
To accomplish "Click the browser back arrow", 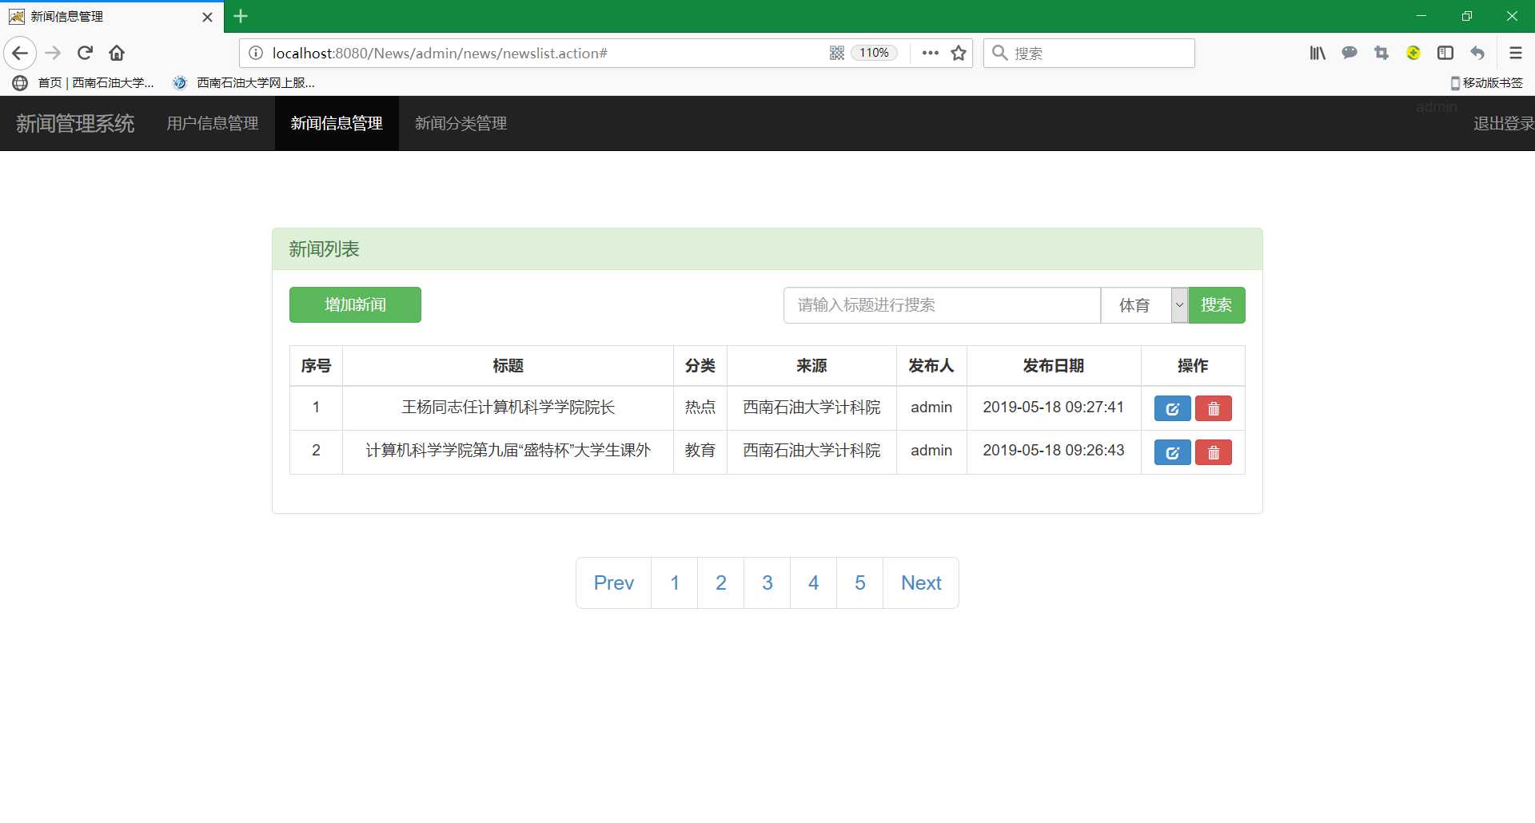I will coord(20,54).
